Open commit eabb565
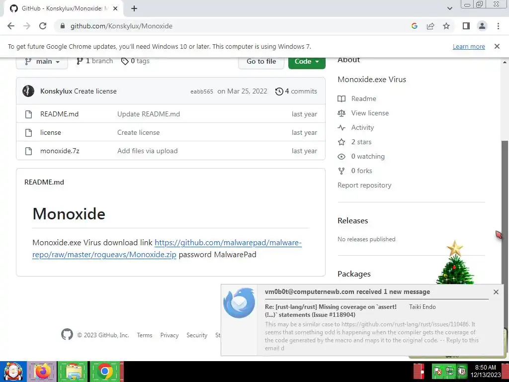The width and height of the screenshot is (509, 382). (x=202, y=92)
